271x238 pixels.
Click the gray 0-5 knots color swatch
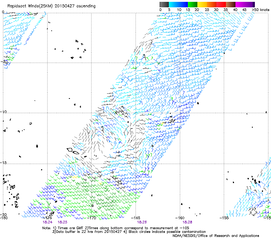click(x=164, y=4)
